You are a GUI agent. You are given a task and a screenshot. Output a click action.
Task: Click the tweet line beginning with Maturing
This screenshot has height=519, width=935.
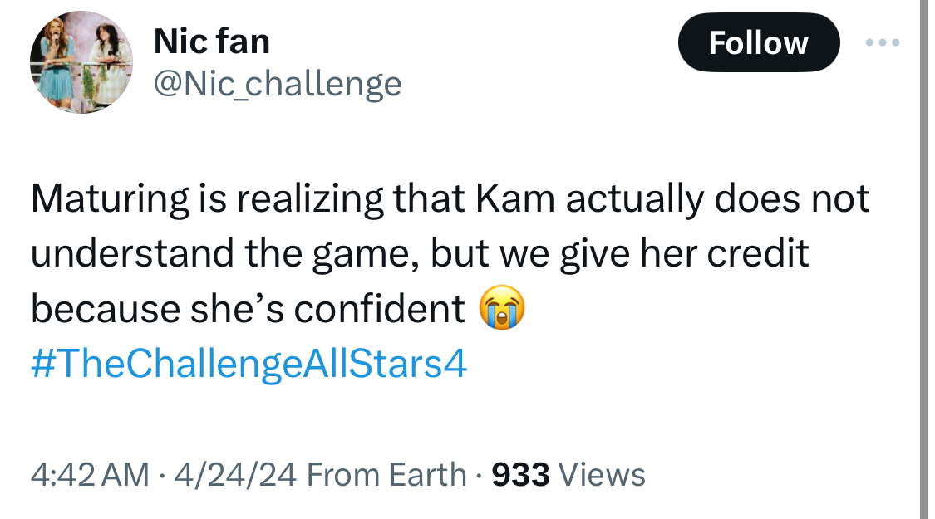point(450,198)
